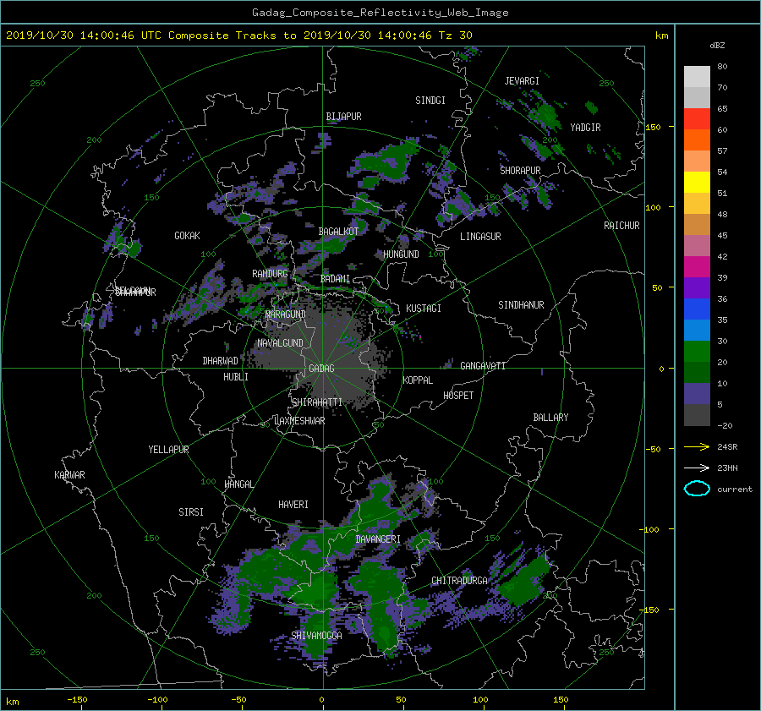The height and width of the screenshot is (711, 761).
Task: Click the bright green 30 dBZ legend swatch
Action: click(x=697, y=351)
